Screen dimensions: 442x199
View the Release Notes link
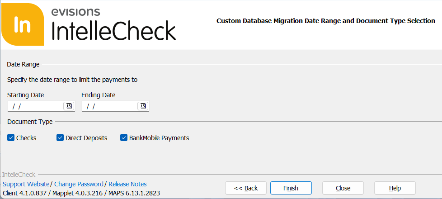(x=127, y=184)
